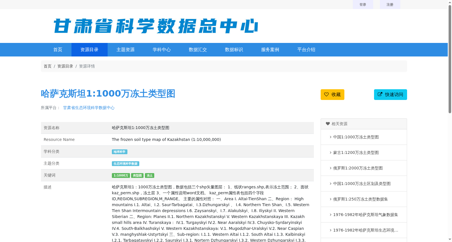This screenshot has height=242, width=452.
Task: Click the 登录 login button
Action: 363,5
